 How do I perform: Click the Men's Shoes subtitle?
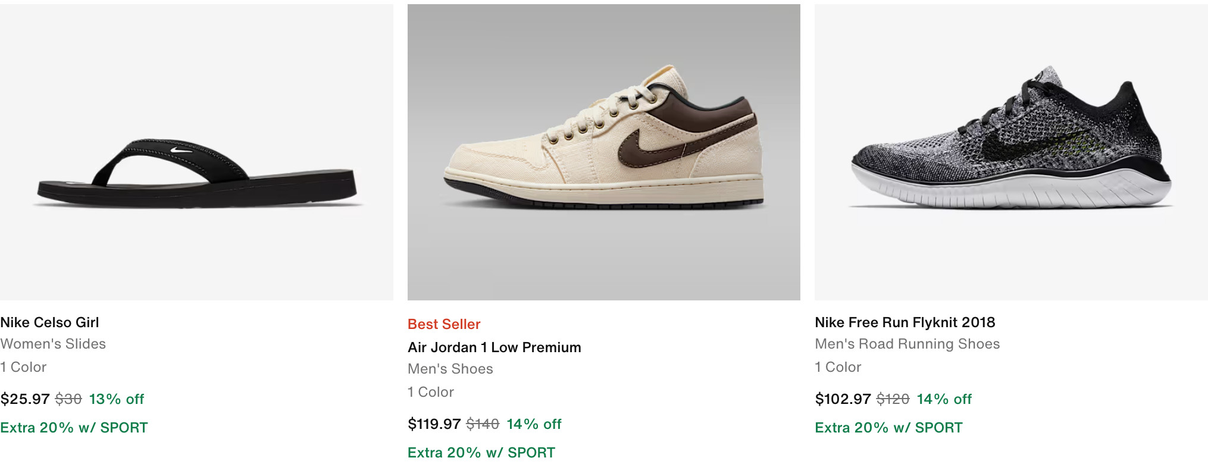click(450, 369)
